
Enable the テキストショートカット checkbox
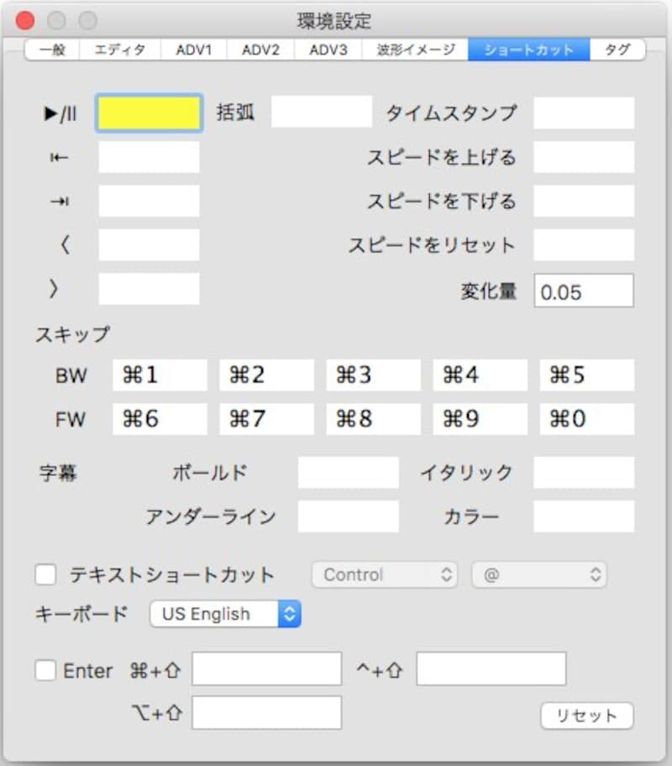(x=46, y=574)
